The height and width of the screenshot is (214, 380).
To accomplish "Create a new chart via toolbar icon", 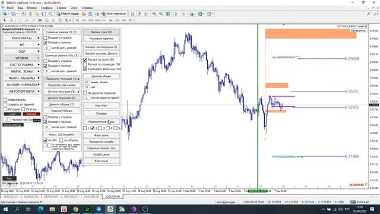I will click(x=5, y=14).
